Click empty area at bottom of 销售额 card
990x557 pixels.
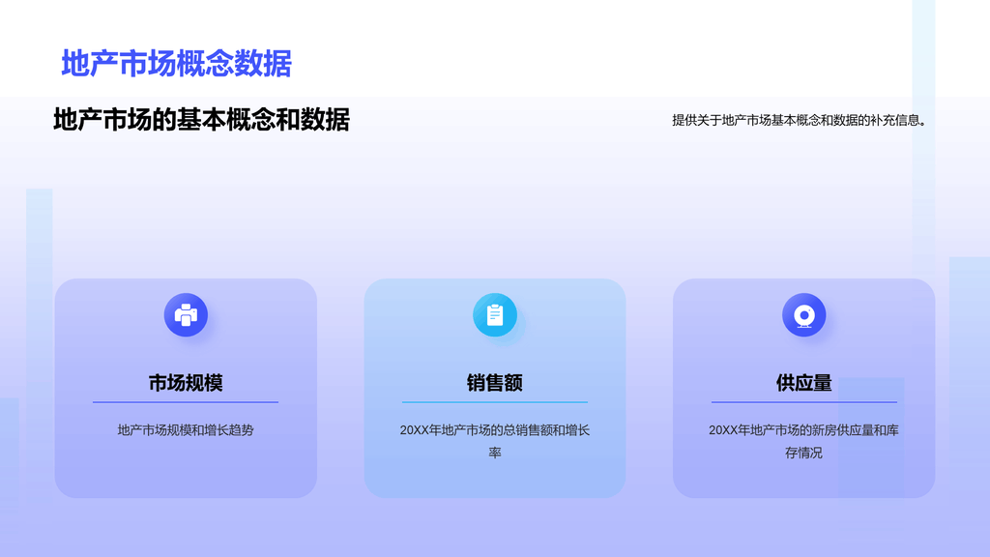pyautogui.click(x=495, y=481)
